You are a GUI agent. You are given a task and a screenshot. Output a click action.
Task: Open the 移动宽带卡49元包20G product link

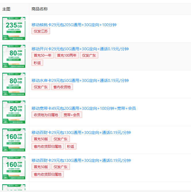(84, 108)
